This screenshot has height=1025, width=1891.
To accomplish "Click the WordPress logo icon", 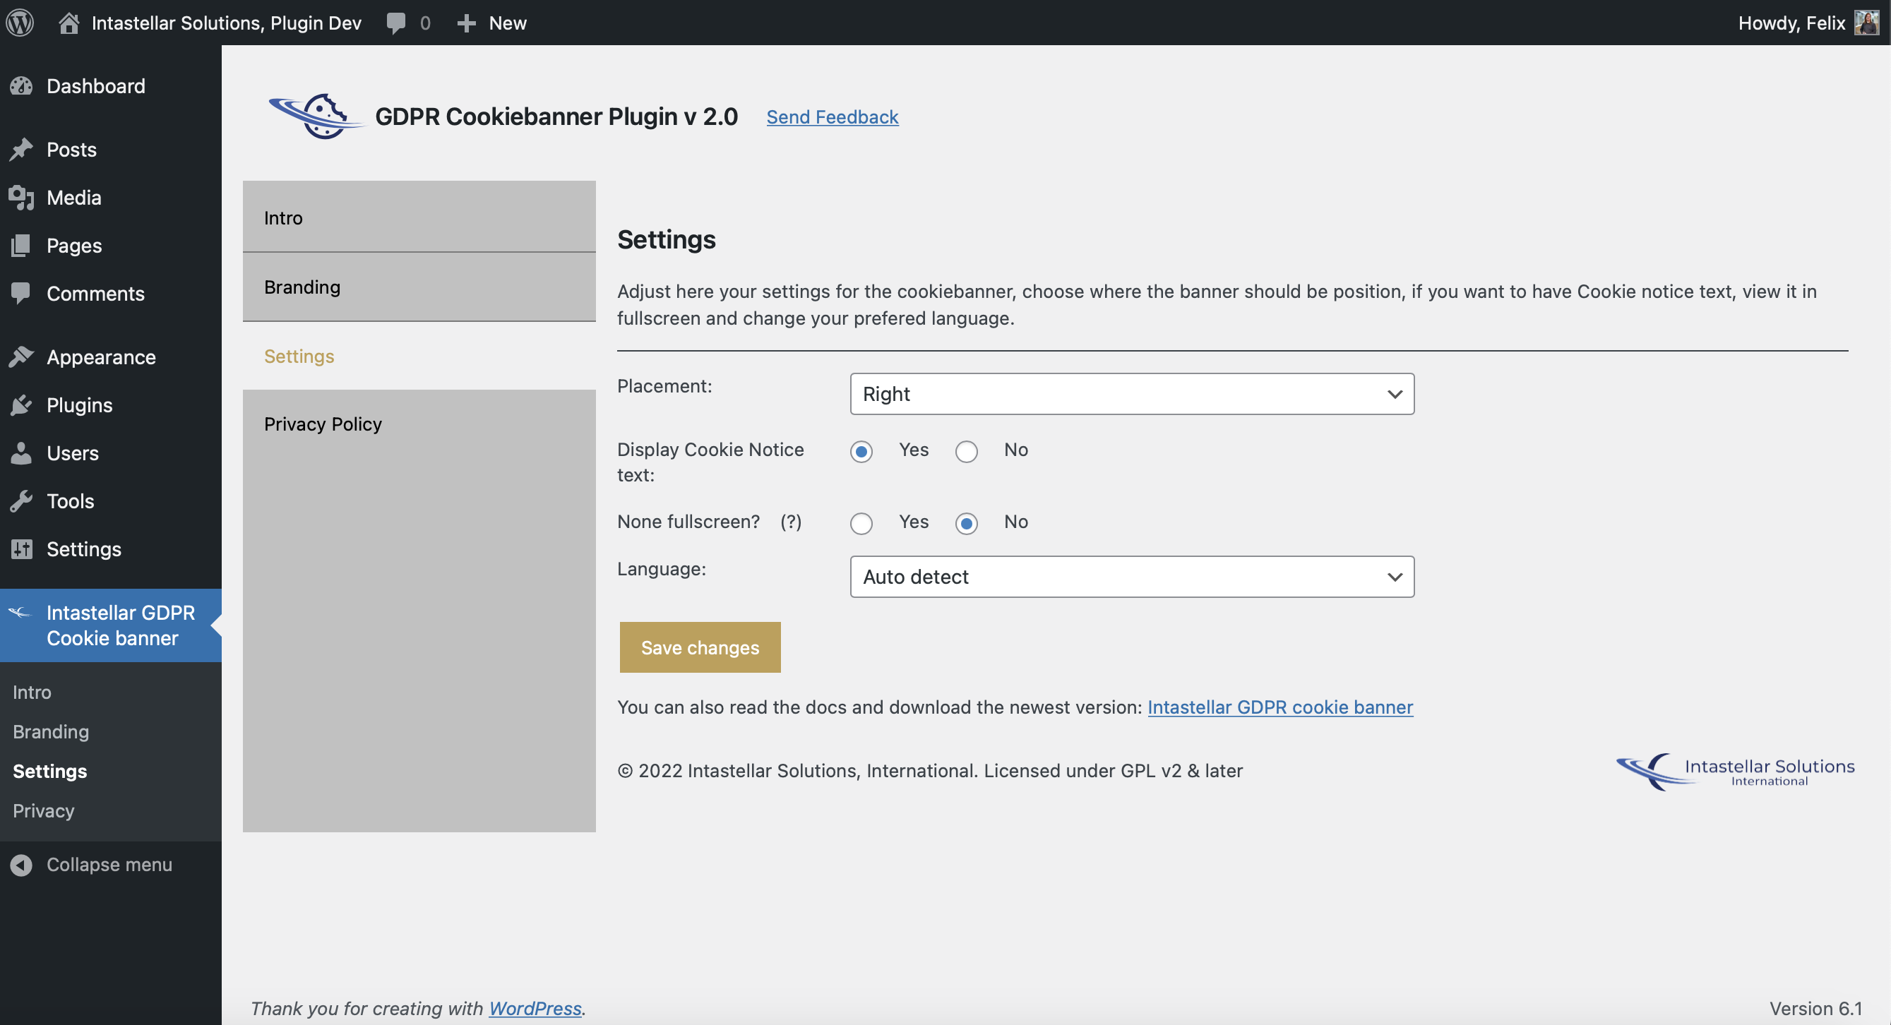I will click(20, 23).
